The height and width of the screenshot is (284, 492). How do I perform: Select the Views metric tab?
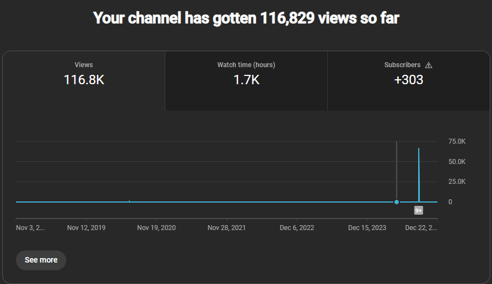coord(84,81)
